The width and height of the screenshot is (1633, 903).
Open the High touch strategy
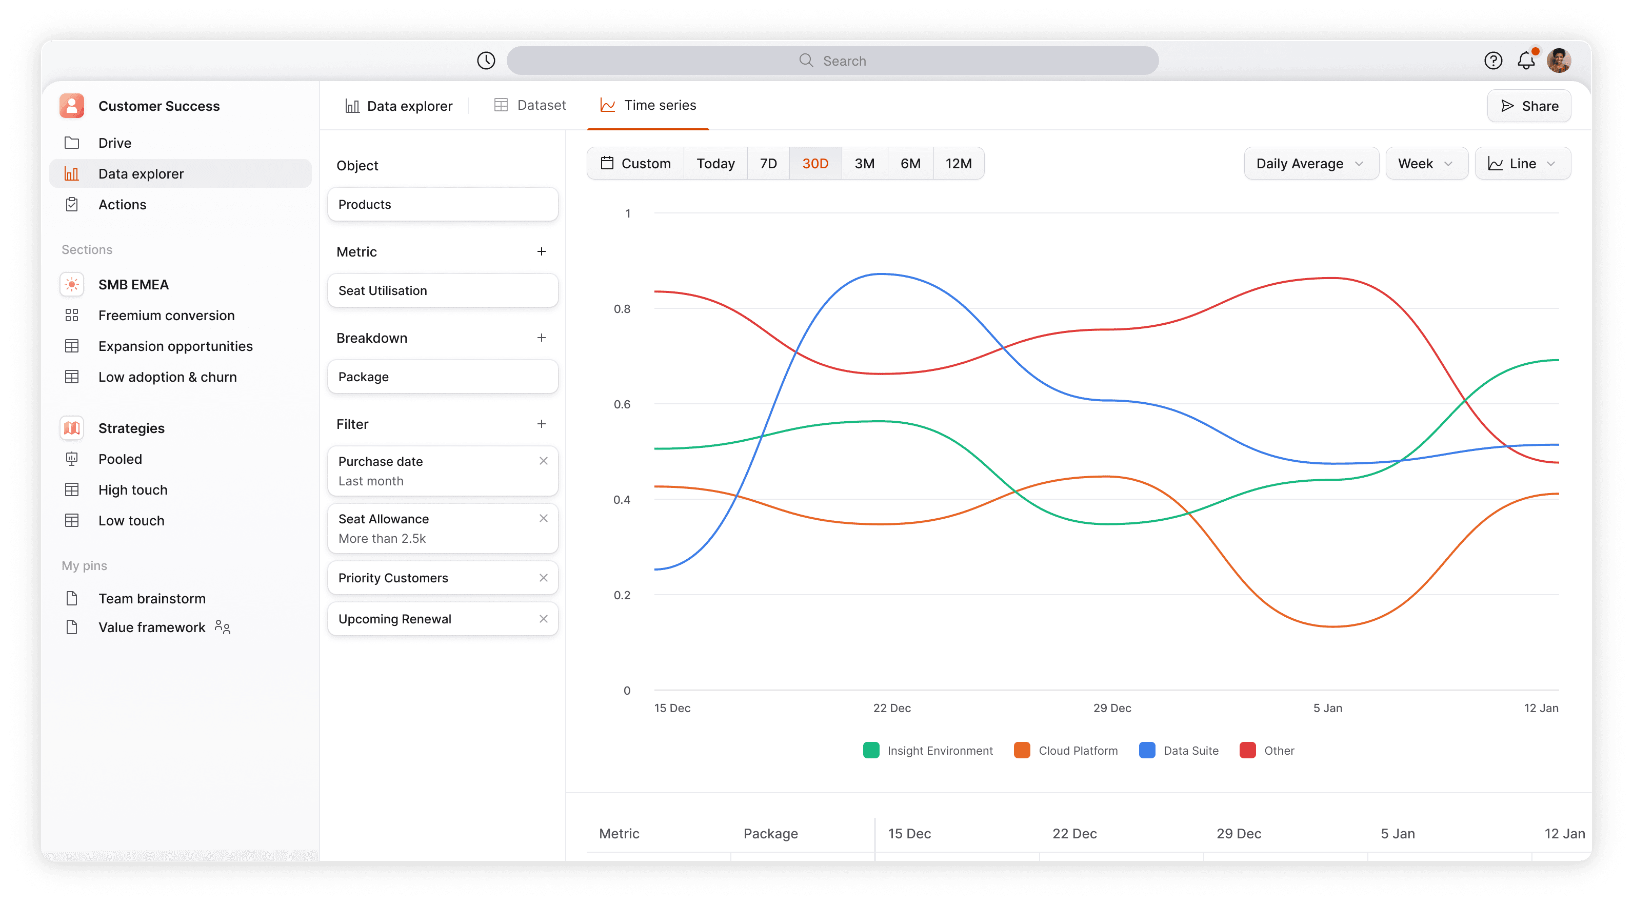pyautogui.click(x=181, y=489)
